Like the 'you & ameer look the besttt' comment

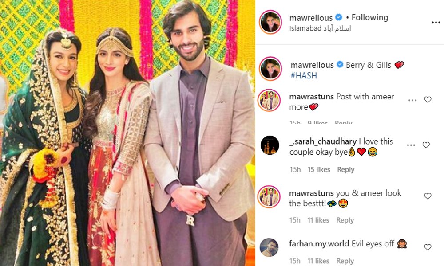[x=428, y=196]
